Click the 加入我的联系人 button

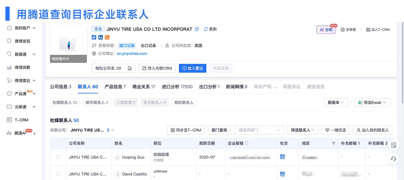coord(372,130)
